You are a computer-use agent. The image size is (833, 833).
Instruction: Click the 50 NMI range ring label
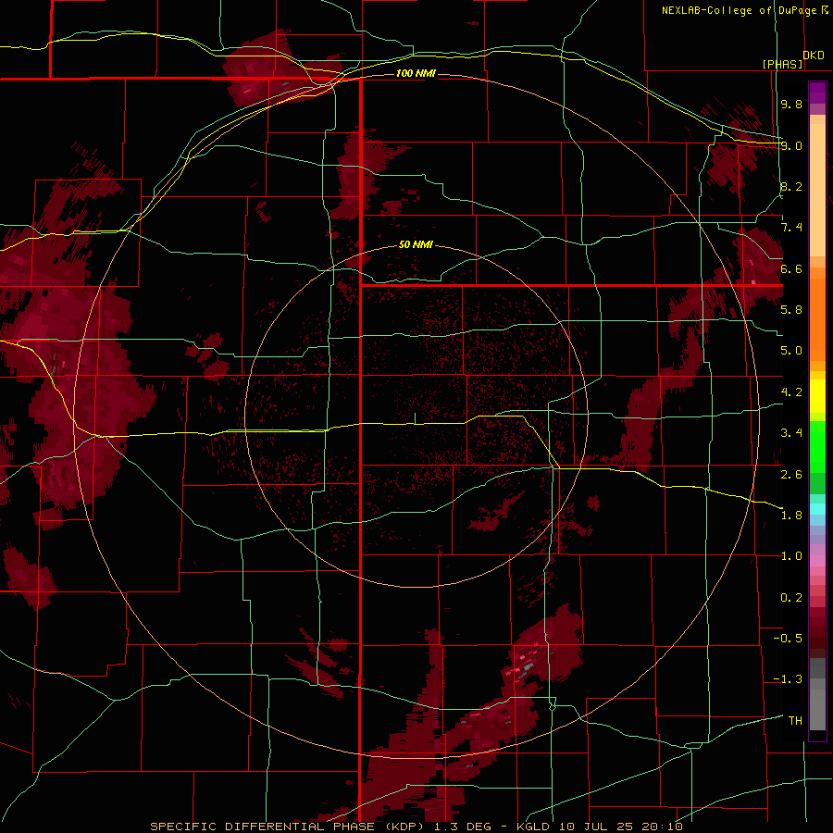point(416,244)
